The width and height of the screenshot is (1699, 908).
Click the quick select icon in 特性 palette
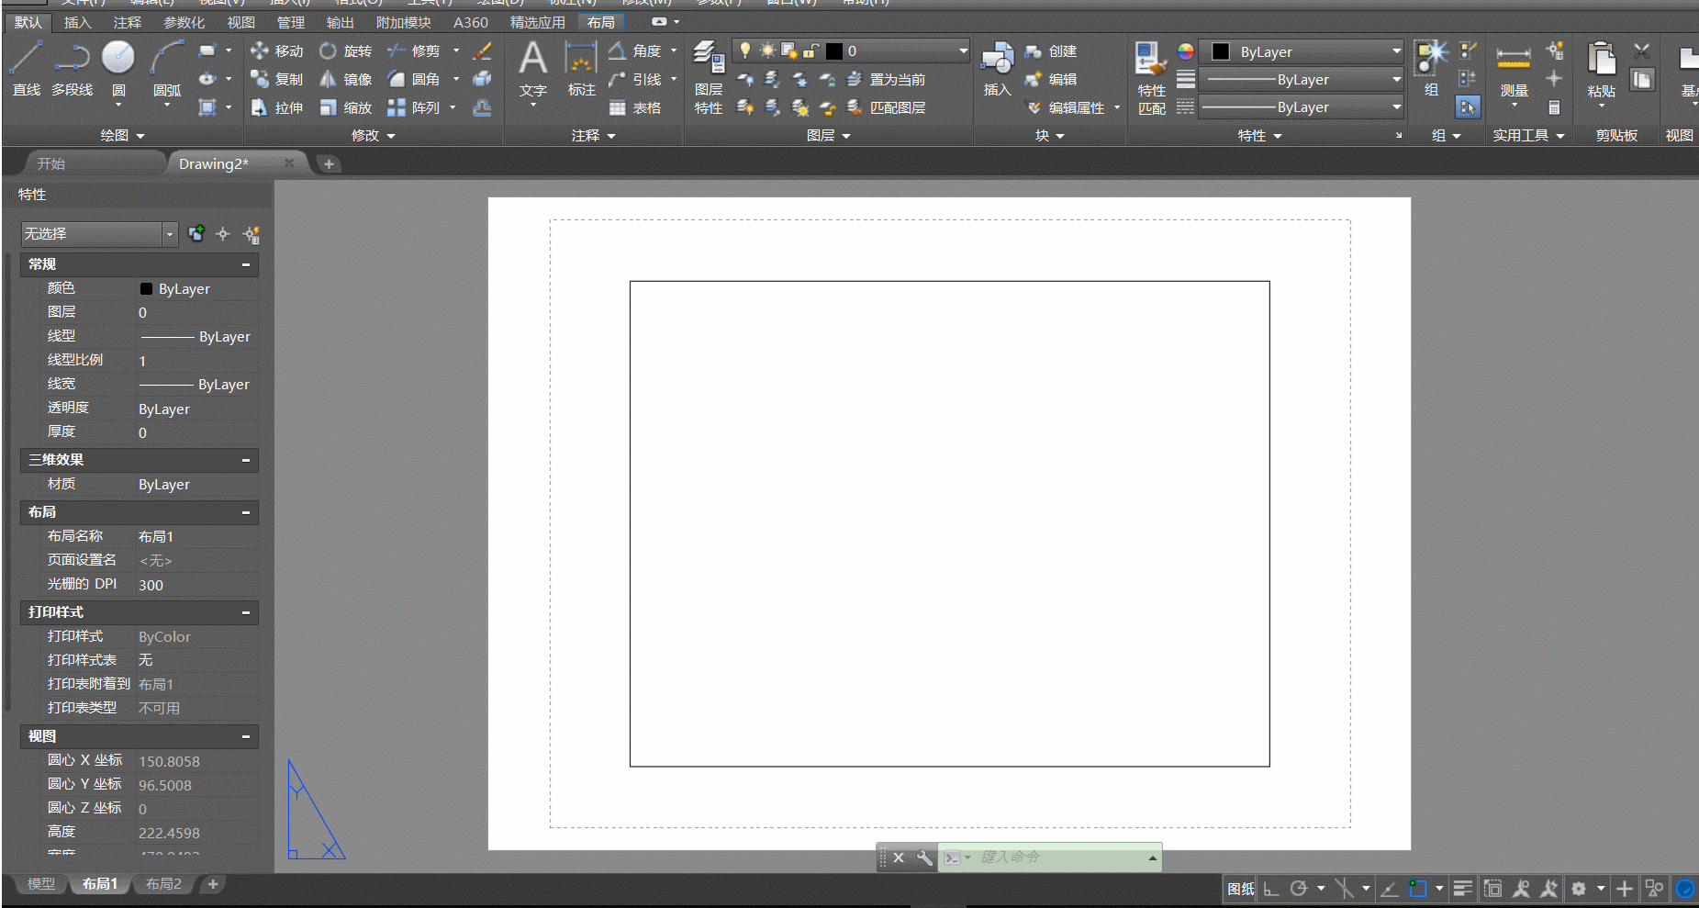point(251,234)
